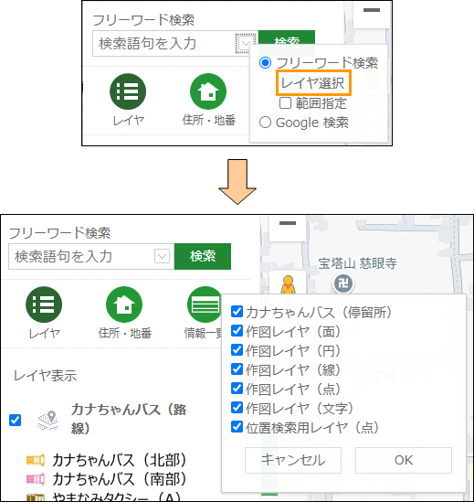
Task: Open the 情報一覧 icon
Action: [x=204, y=304]
